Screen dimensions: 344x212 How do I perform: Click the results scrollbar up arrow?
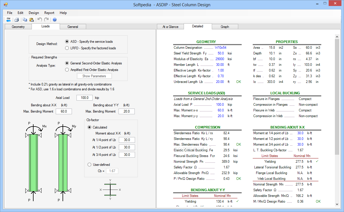pyautogui.click(x=337, y=37)
